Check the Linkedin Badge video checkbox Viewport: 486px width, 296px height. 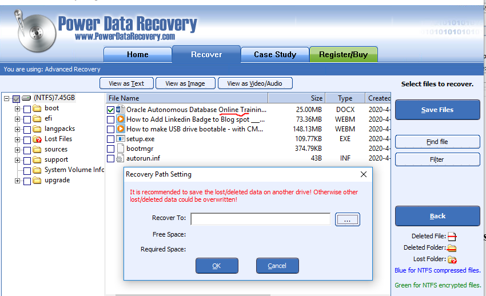pyautogui.click(x=111, y=119)
